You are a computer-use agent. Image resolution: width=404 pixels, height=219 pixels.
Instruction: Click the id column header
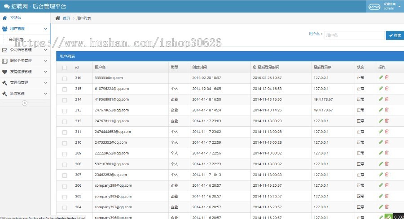pyautogui.click(x=77, y=67)
